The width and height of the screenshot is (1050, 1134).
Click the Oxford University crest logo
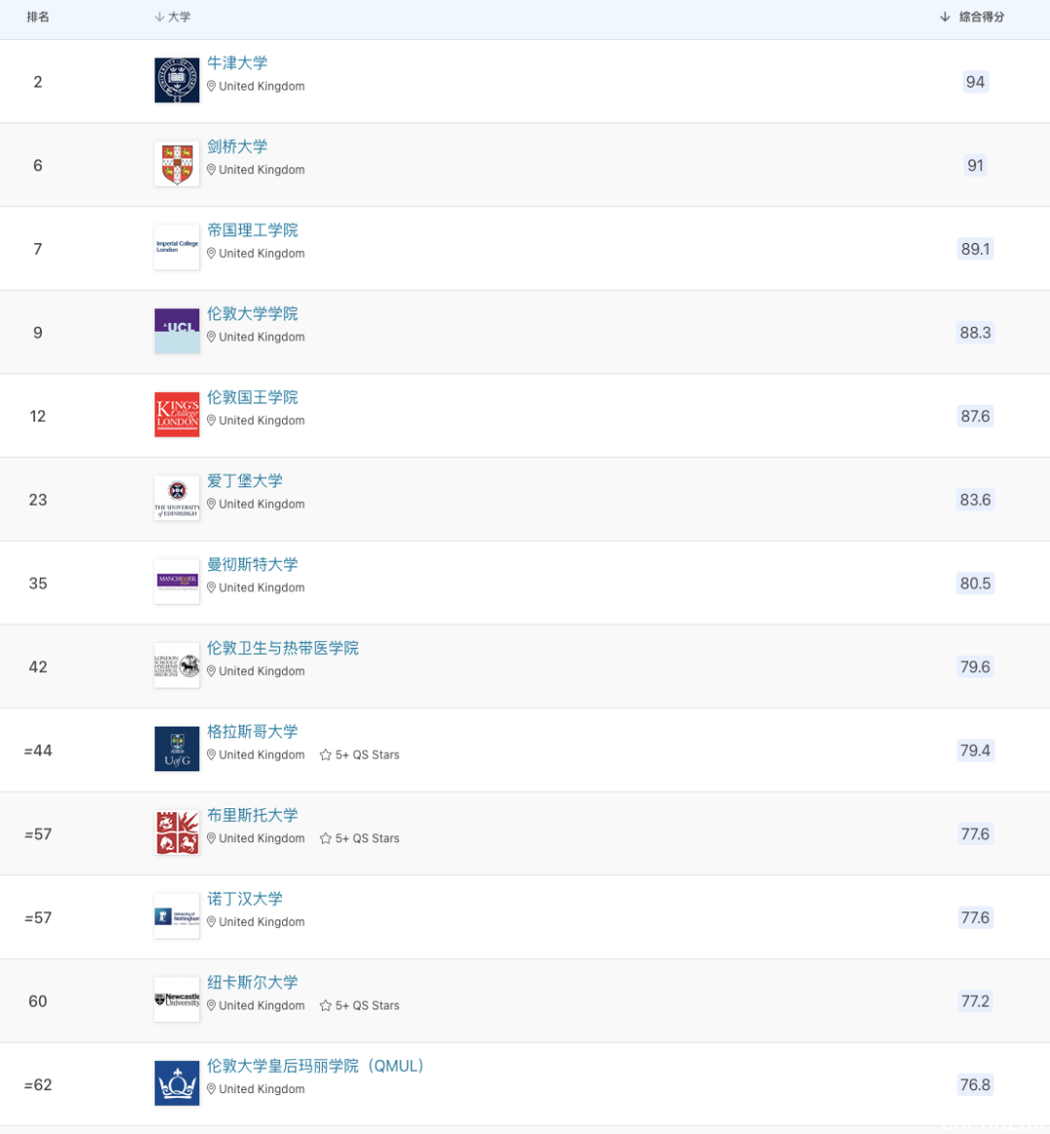click(x=177, y=81)
